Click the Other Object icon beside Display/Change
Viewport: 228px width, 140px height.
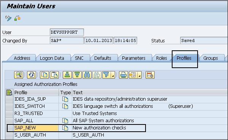17,18
